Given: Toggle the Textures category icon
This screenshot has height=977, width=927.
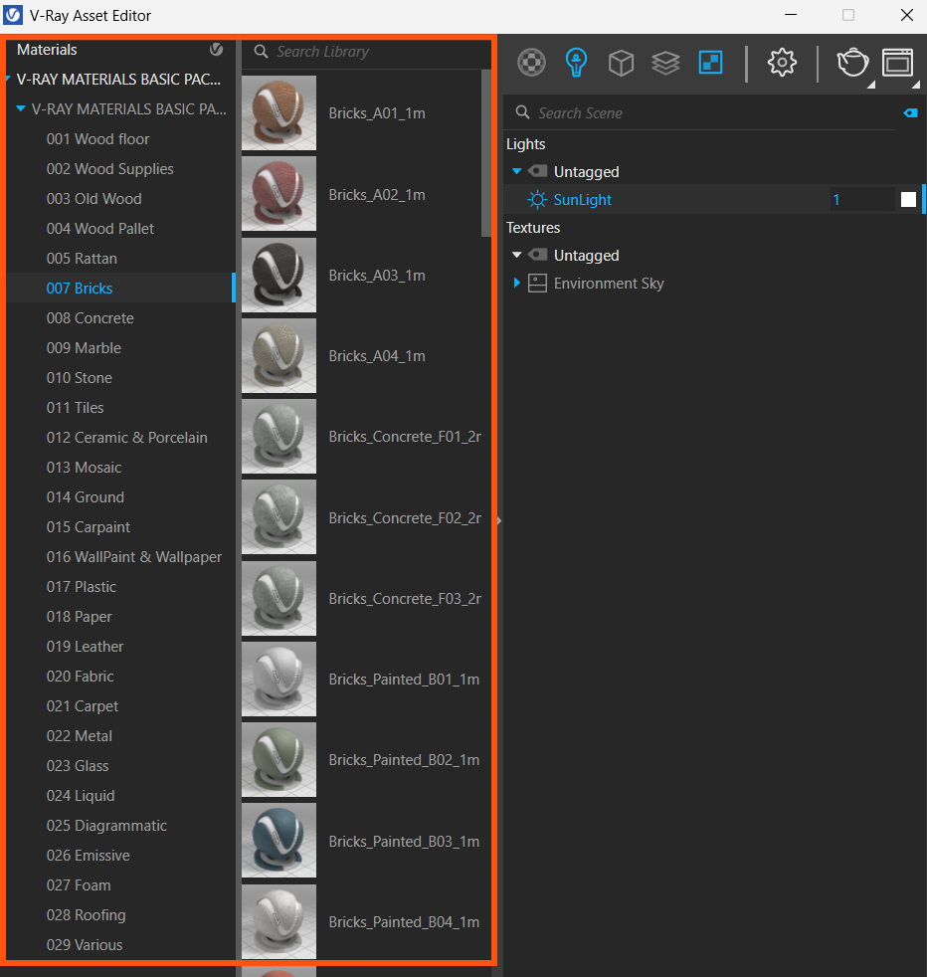Looking at the screenshot, I should (x=710, y=63).
